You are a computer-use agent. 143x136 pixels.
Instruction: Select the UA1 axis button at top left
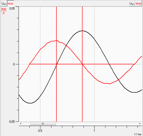tap(4, 4)
